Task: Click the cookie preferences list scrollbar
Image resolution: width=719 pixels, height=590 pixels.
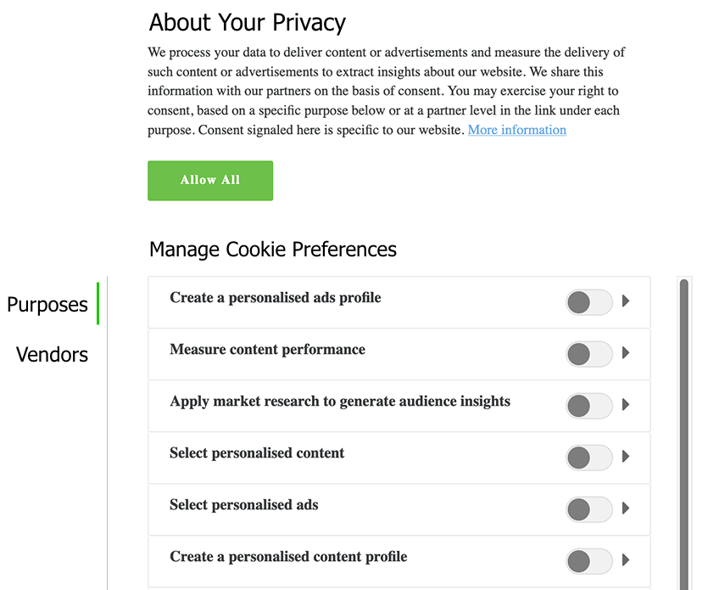Action: click(x=684, y=433)
